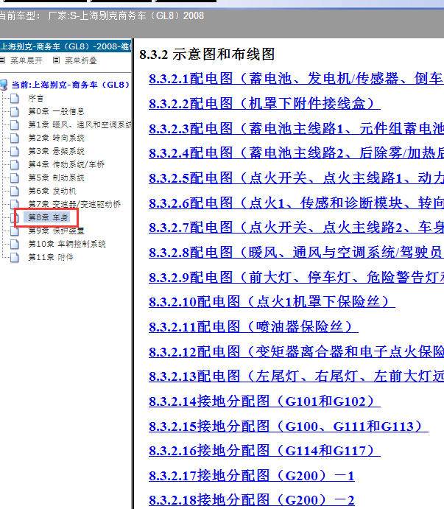Open link 8.3.2.10配电图（点火1机罩下保险丝）
Viewport: 444px width, 509px height.
[272, 302]
